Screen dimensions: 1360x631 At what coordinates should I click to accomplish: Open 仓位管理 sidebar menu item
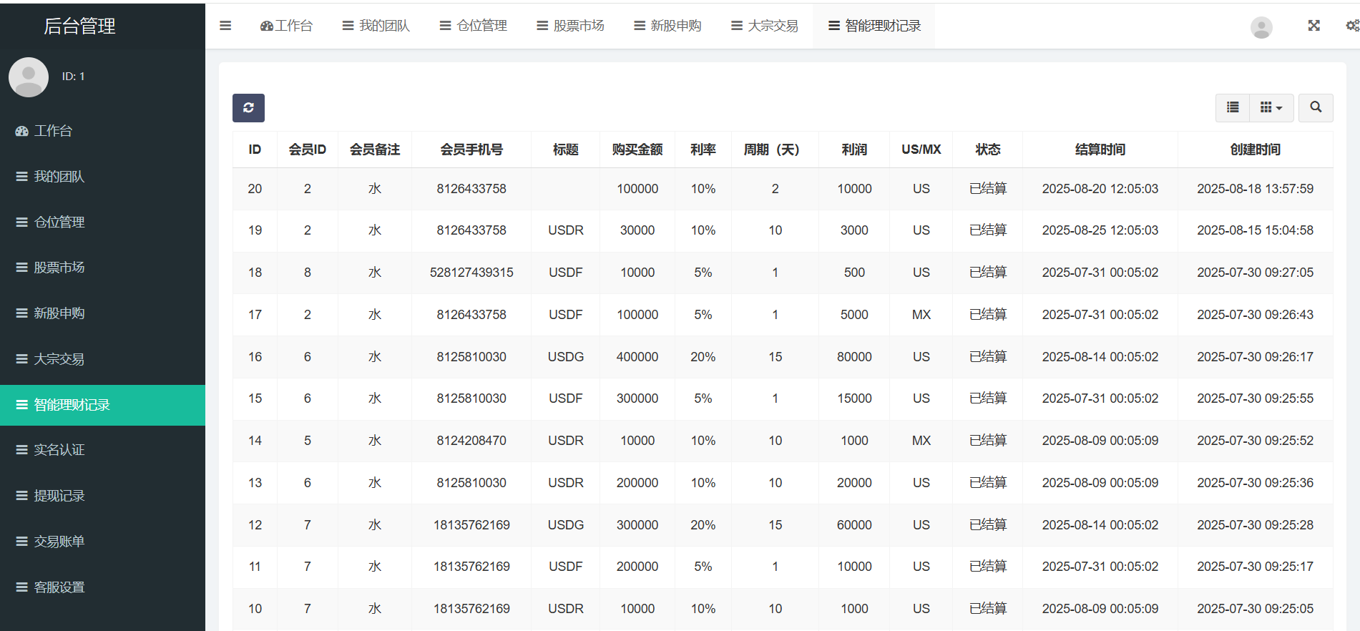pyautogui.click(x=59, y=222)
